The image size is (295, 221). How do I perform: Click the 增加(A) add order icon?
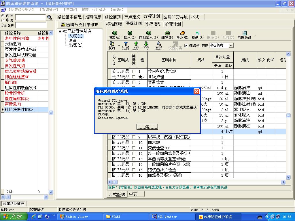tap(115, 33)
